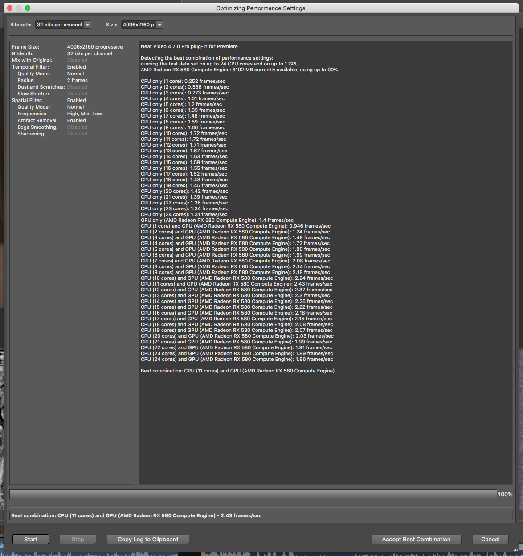Click the 100% progress bar

click(x=253, y=494)
